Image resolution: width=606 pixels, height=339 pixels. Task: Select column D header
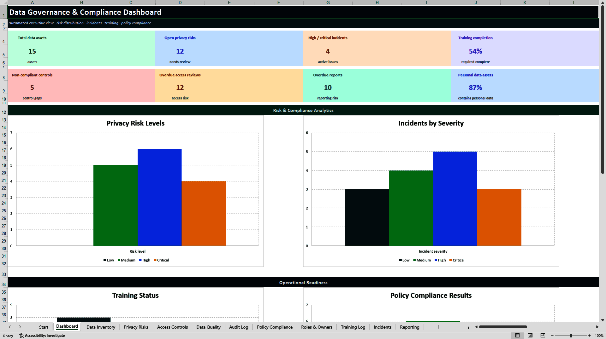click(x=180, y=3)
